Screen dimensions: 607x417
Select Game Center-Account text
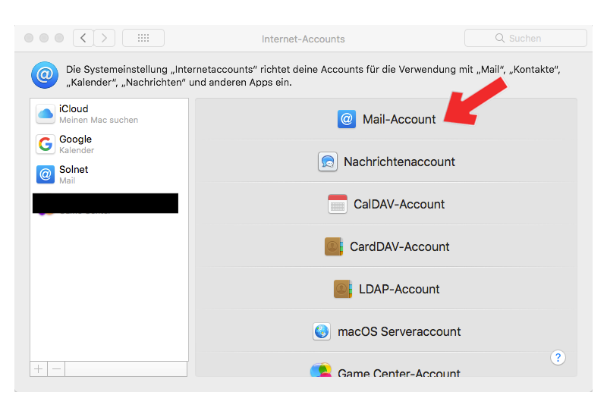[x=399, y=373]
